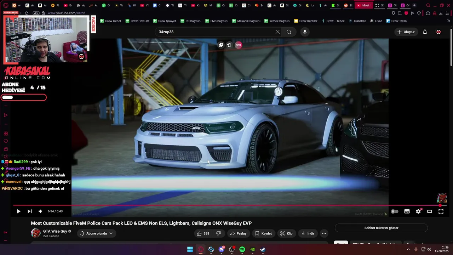Click the RGX overlay button on video

point(238,45)
